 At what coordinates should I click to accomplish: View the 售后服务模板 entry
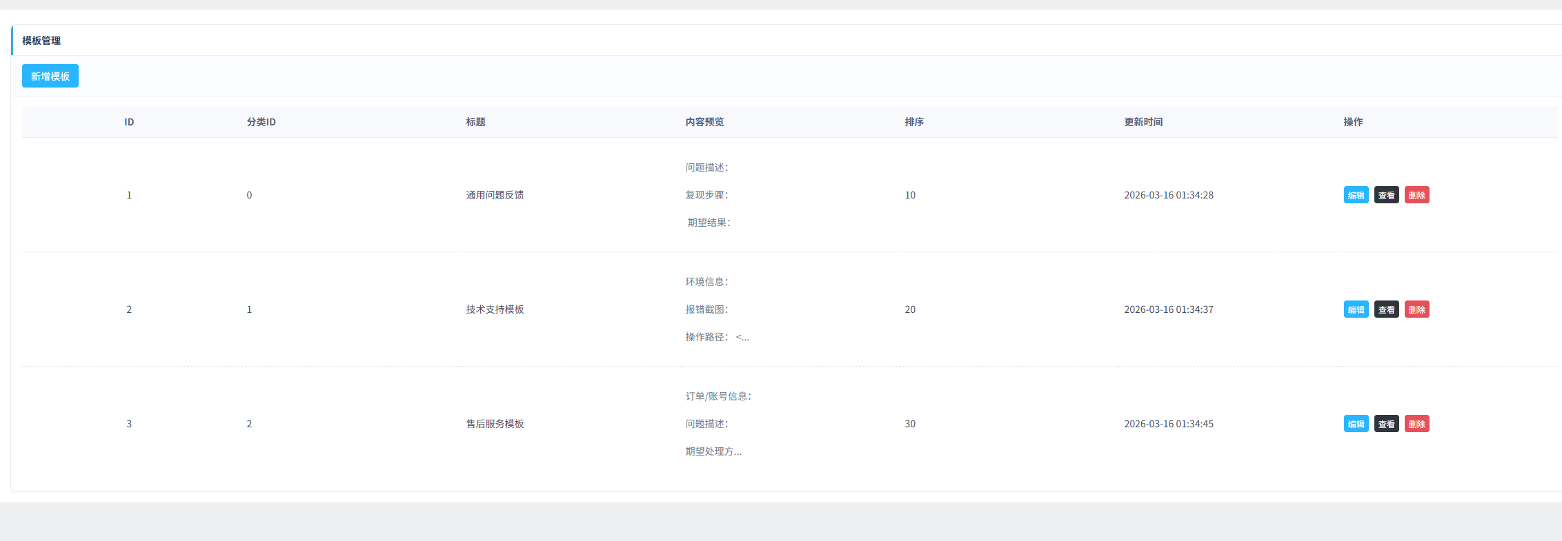1386,424
